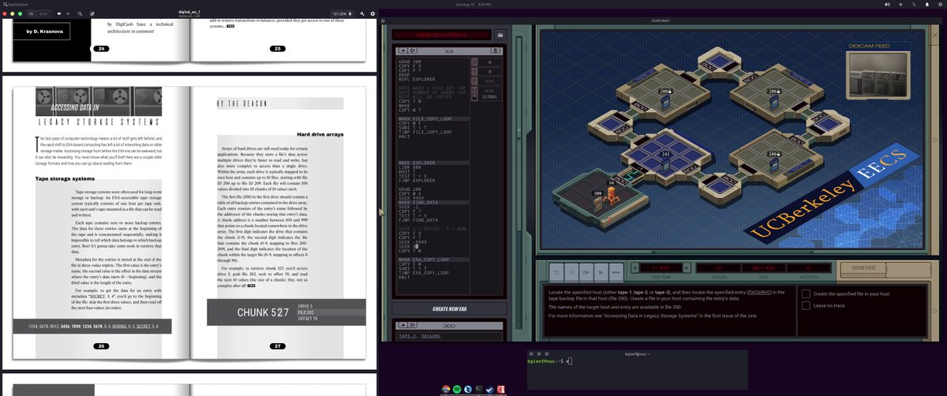Go to next page in PDF viewer

click(68, 13)
